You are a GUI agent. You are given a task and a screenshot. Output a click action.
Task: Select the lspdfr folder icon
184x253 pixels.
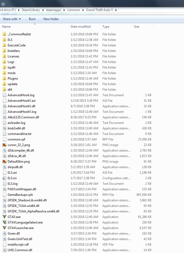tap(4, 67)
